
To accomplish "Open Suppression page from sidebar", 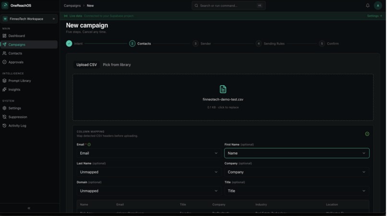I will pos(29,117).
